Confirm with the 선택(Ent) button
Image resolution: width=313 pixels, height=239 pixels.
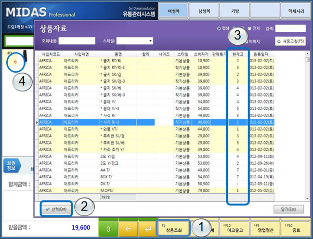click(56, 209)
